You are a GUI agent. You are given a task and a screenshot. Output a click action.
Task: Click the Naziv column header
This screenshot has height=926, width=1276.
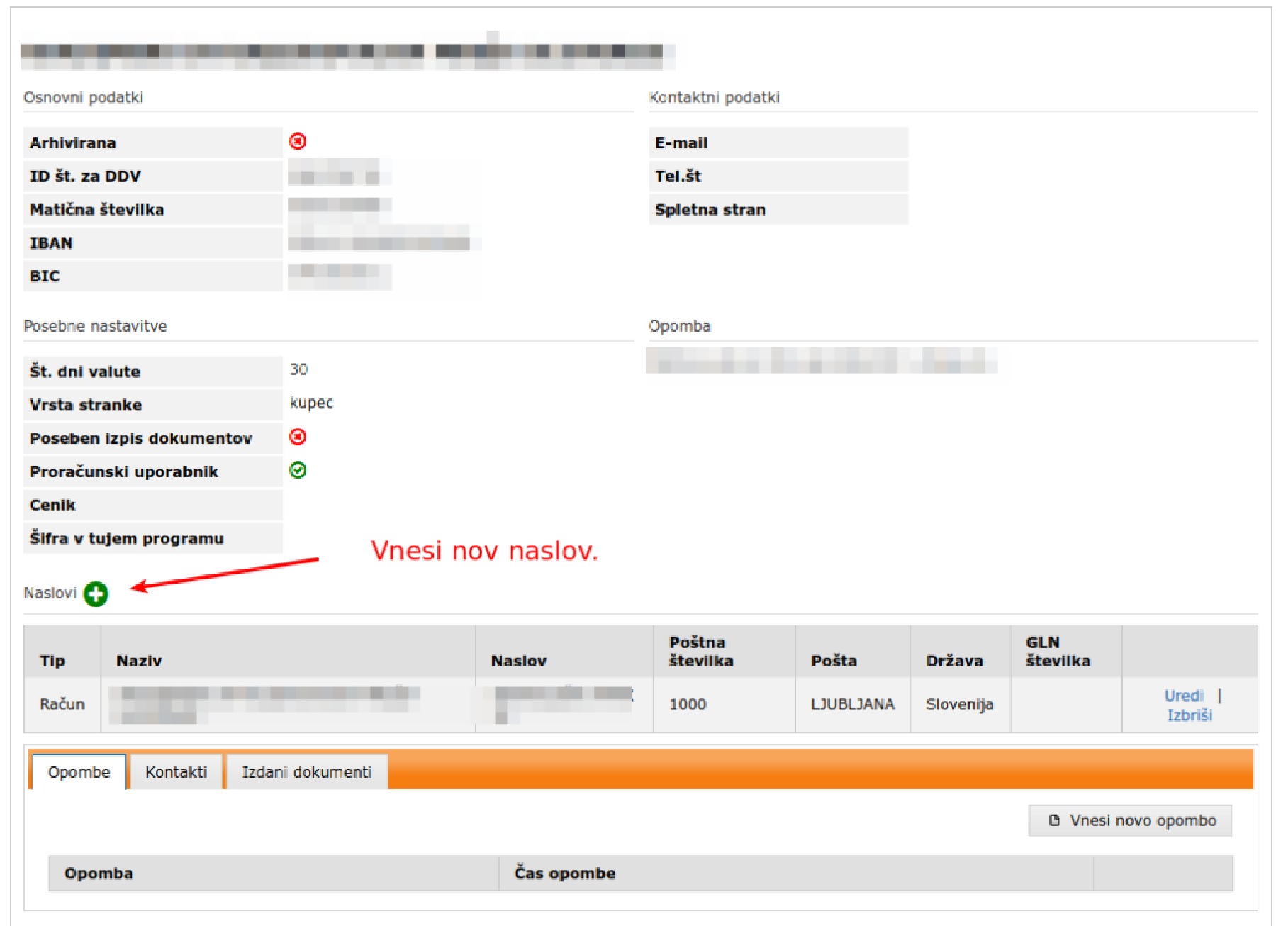pos(139,661)
